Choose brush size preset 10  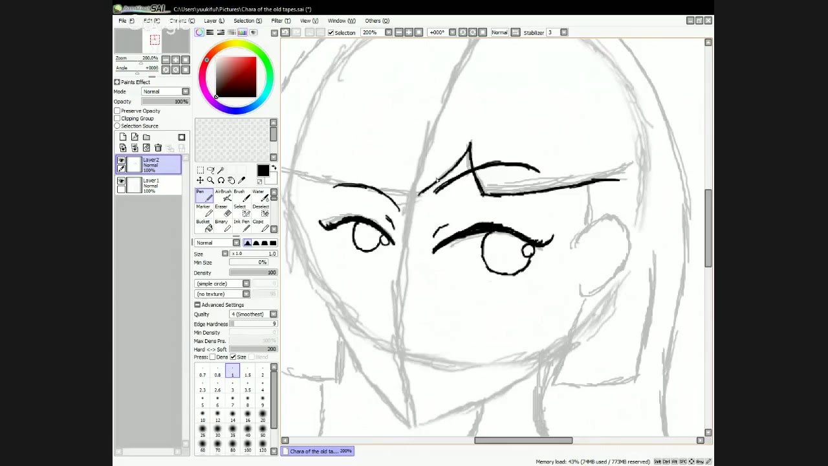202,416
